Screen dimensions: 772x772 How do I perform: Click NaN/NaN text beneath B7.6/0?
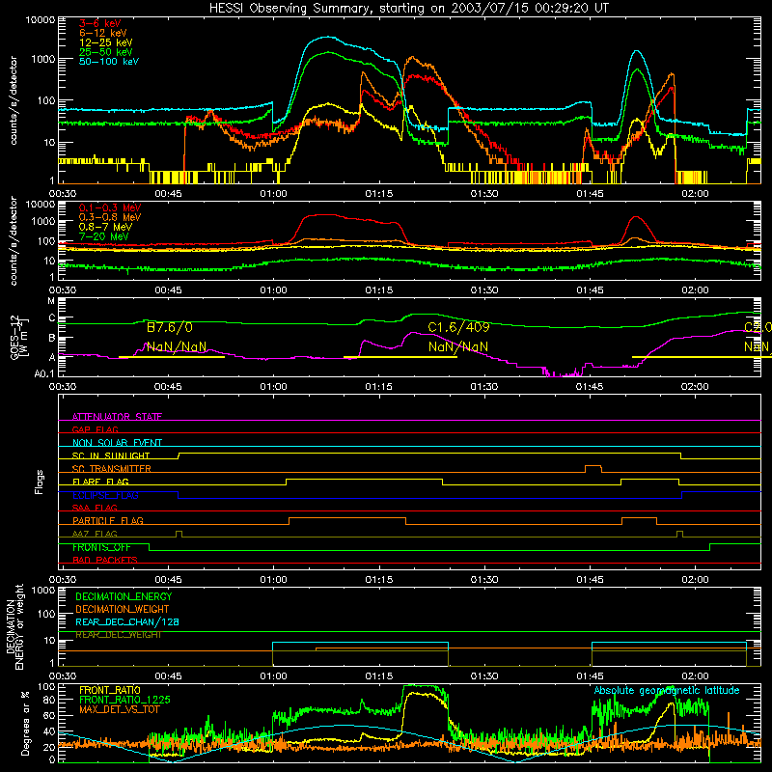[x=177, y=346]
